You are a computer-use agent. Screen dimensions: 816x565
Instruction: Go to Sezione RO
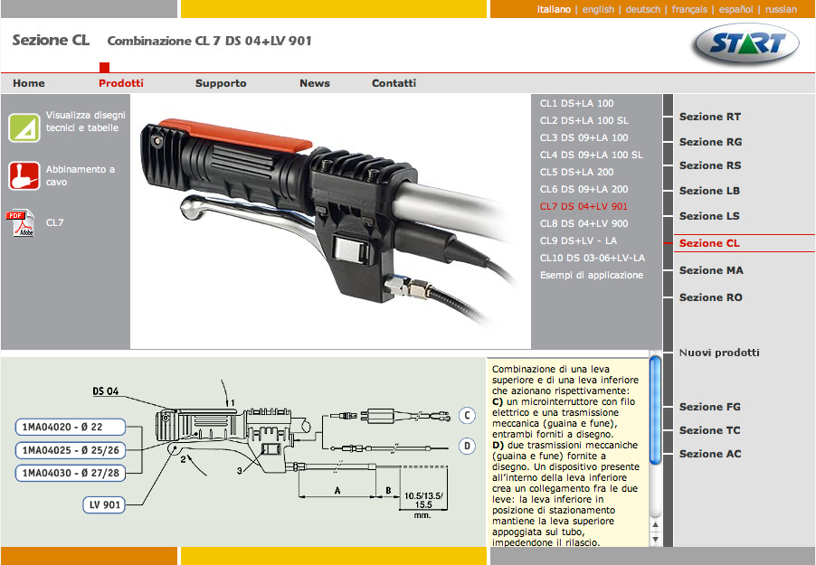(710, 297)
